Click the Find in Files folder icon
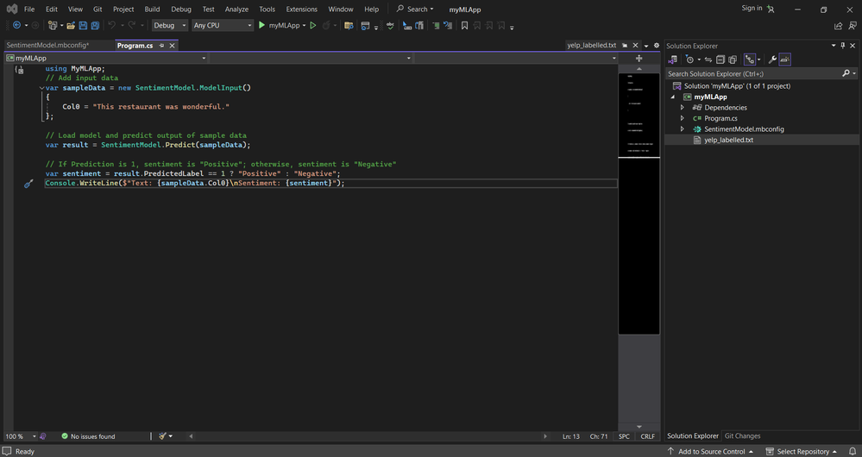The width and height of the screenshot is (862, 457). [x=348, y=25]
